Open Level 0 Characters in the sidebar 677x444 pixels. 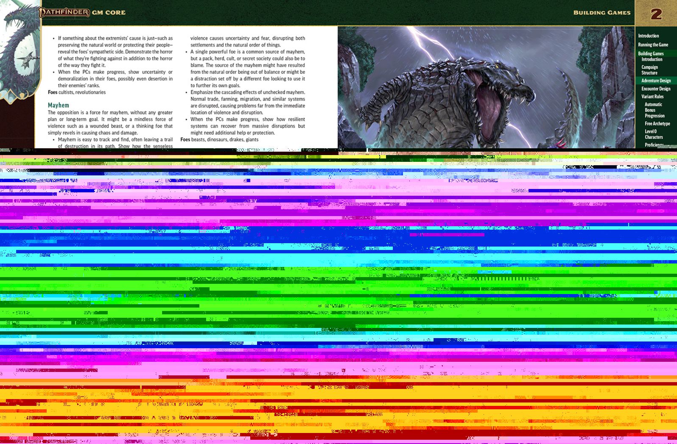654,134
